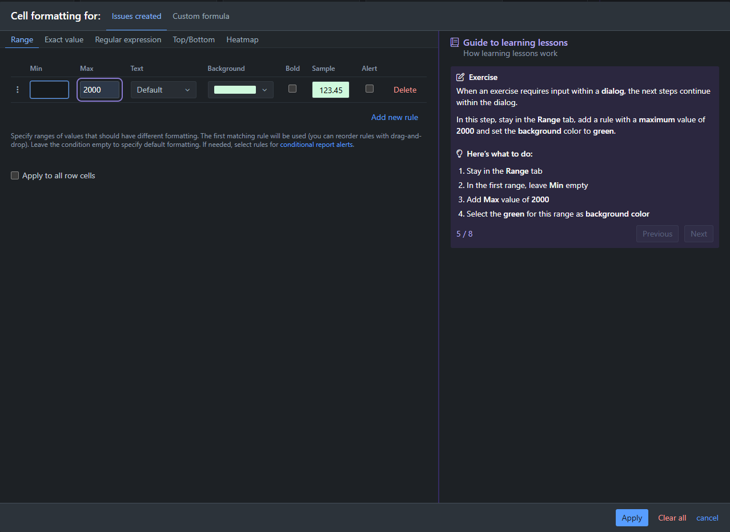This screenshot has width=730, height=532.
Task: Delete the first range rule
Action: (405, 90)
